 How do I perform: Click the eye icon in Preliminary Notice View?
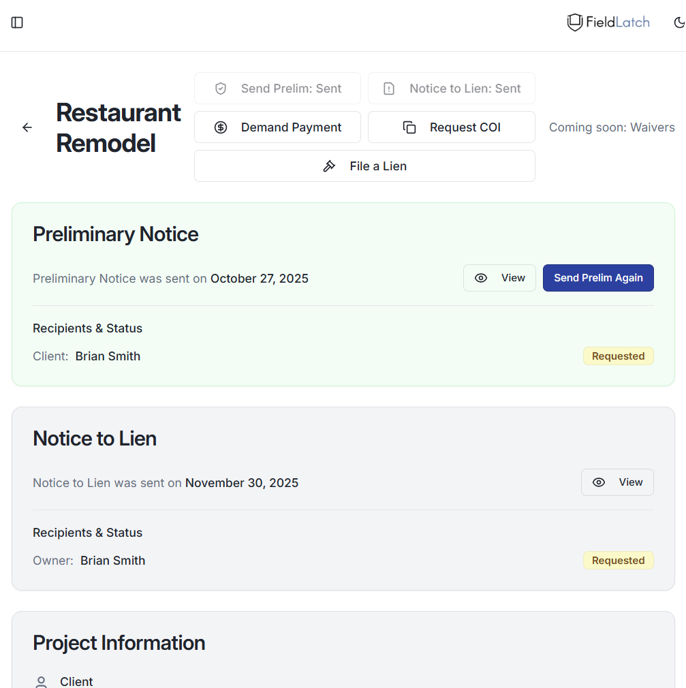pos(481,278)
